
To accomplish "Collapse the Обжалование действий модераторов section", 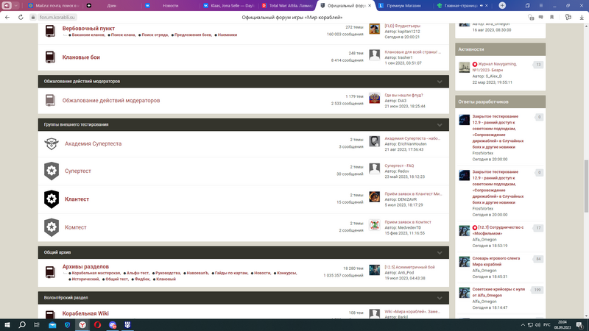I will [440, 82].
